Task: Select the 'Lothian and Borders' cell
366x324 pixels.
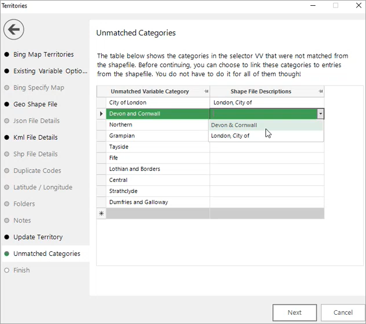Action: [x=158, y=169]
